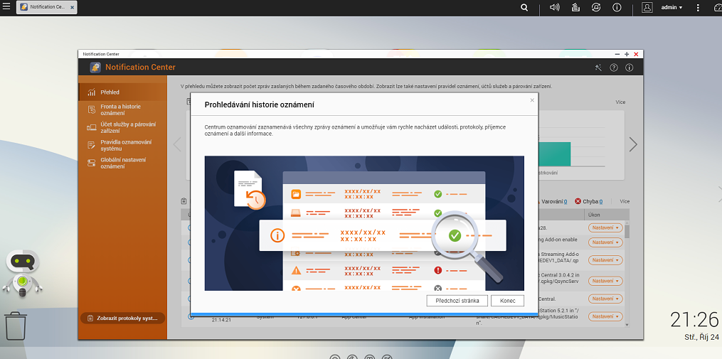The height and width of the screenshot is (359, 722).
Task: Click the Notification Center bell logo icon
Action: [95, 68]
